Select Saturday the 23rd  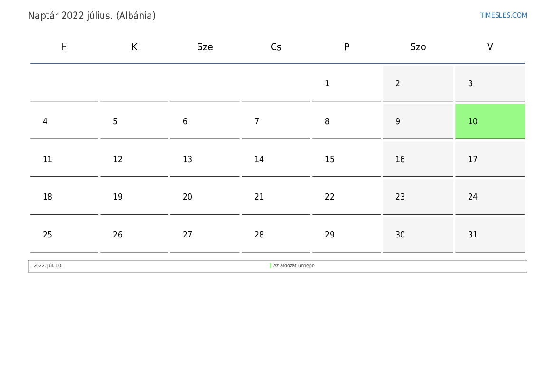[400, 197]
